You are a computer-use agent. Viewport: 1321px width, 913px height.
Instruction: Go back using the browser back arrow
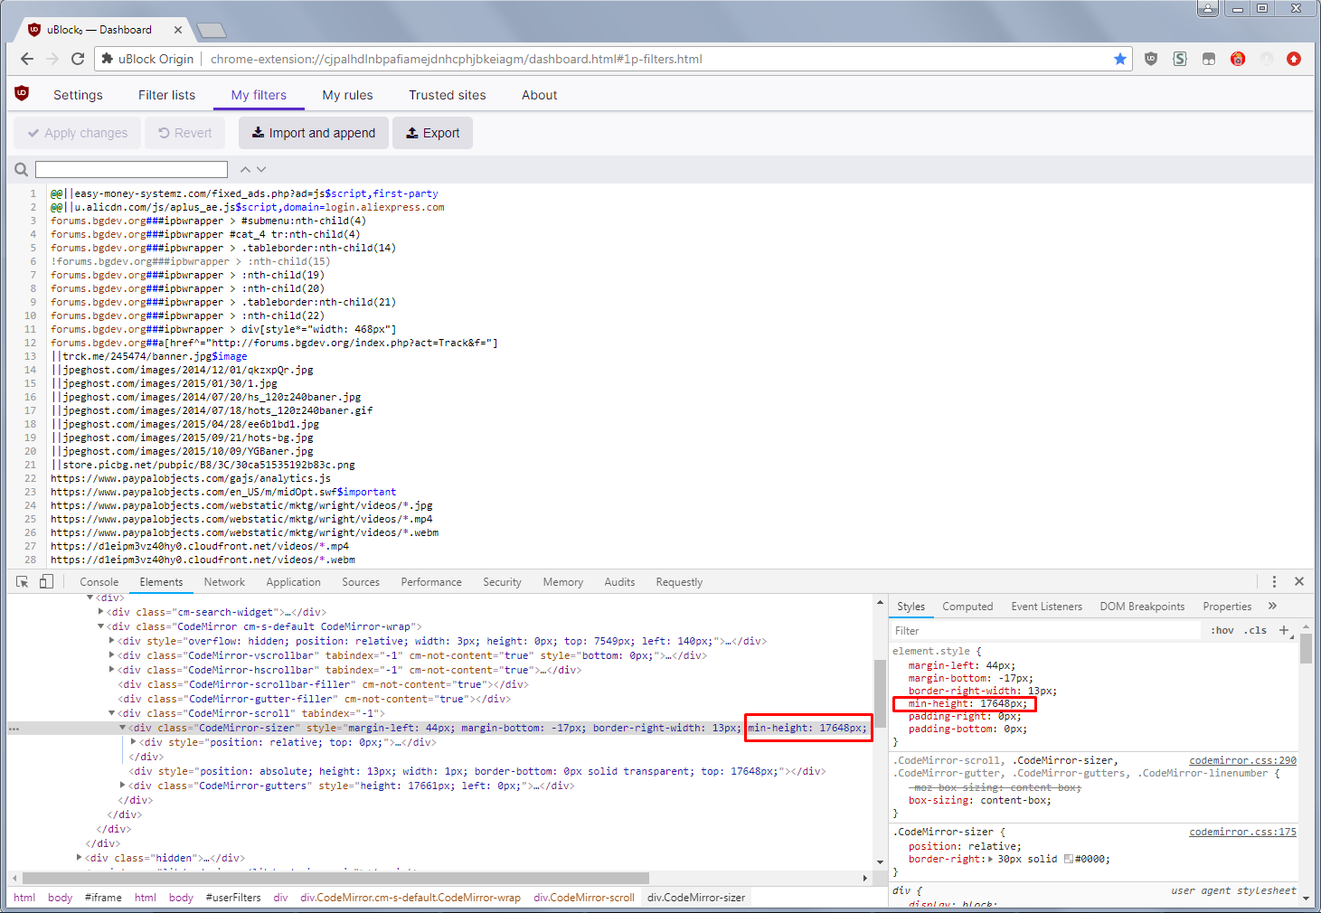pyautogui.click(x=27, y=59)
